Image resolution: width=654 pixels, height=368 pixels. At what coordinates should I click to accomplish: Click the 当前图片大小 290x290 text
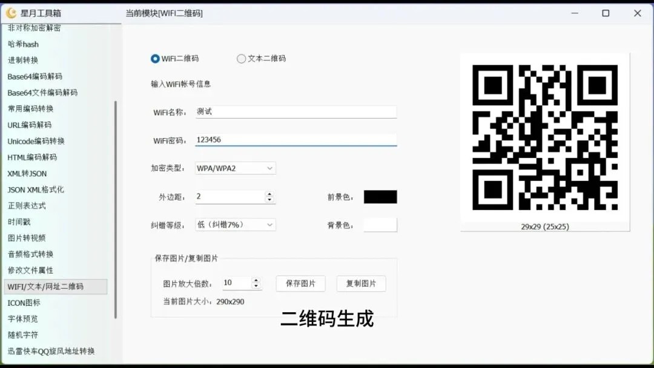click(x=203, y=302)
